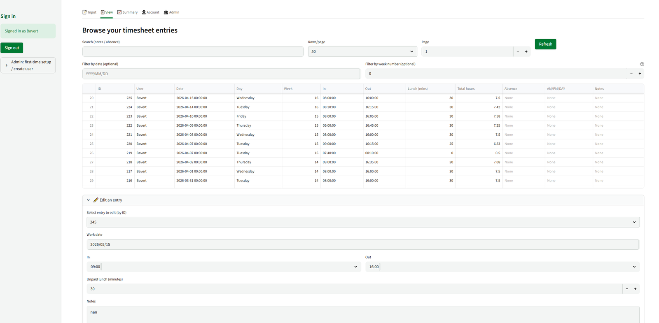
Task: Focus the Search notes / absence field
Action: tap(193, 51)
